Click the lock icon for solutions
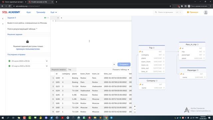This screenshot has height=120, width=213. tap(27, 41)
